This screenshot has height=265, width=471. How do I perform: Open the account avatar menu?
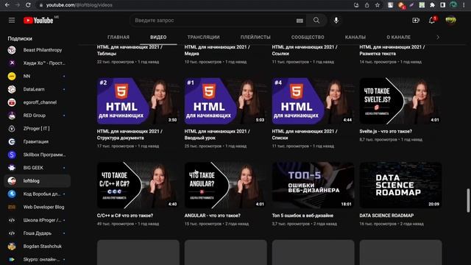(x=450, y=20)
